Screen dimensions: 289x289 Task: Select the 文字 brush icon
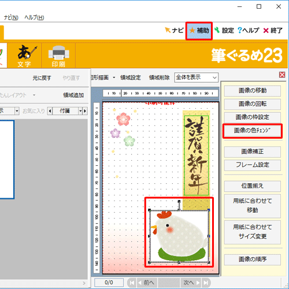[24, 55]
